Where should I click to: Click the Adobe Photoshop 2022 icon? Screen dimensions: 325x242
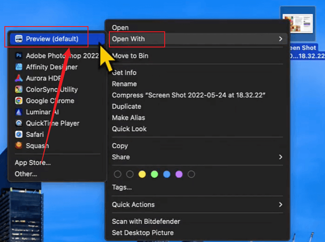point(19,55)
